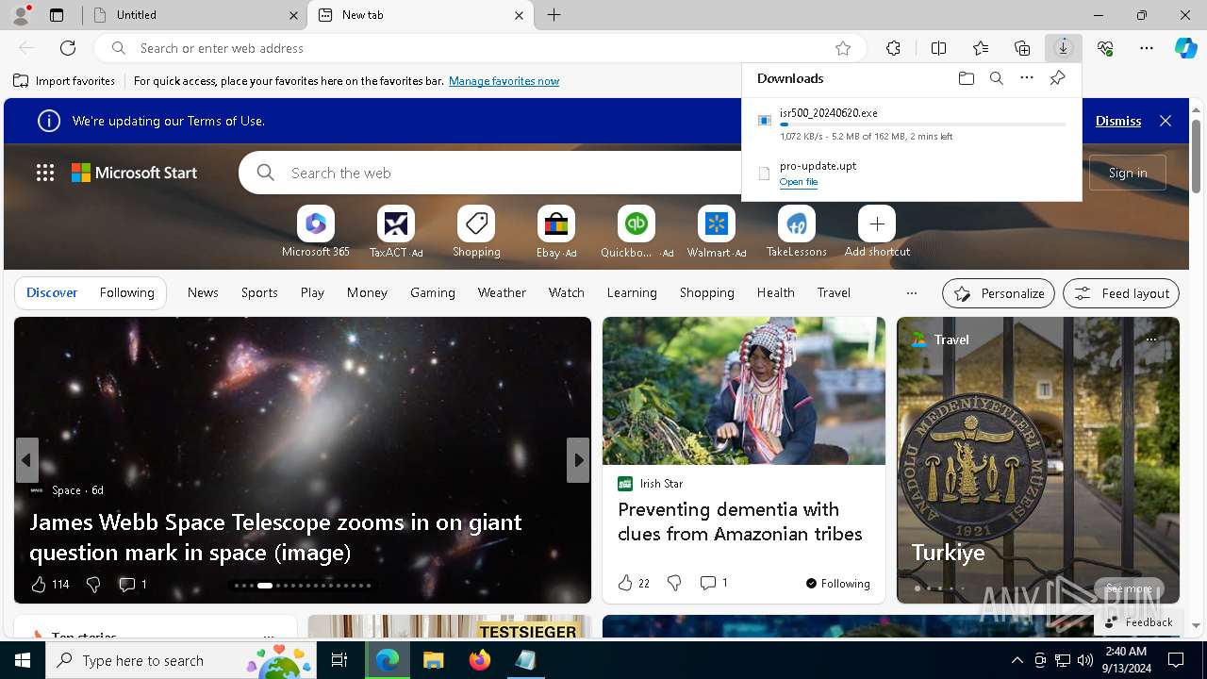Open the Quickbooks shortcut
Screen dimensions: 1207x679
click(637, 232)
